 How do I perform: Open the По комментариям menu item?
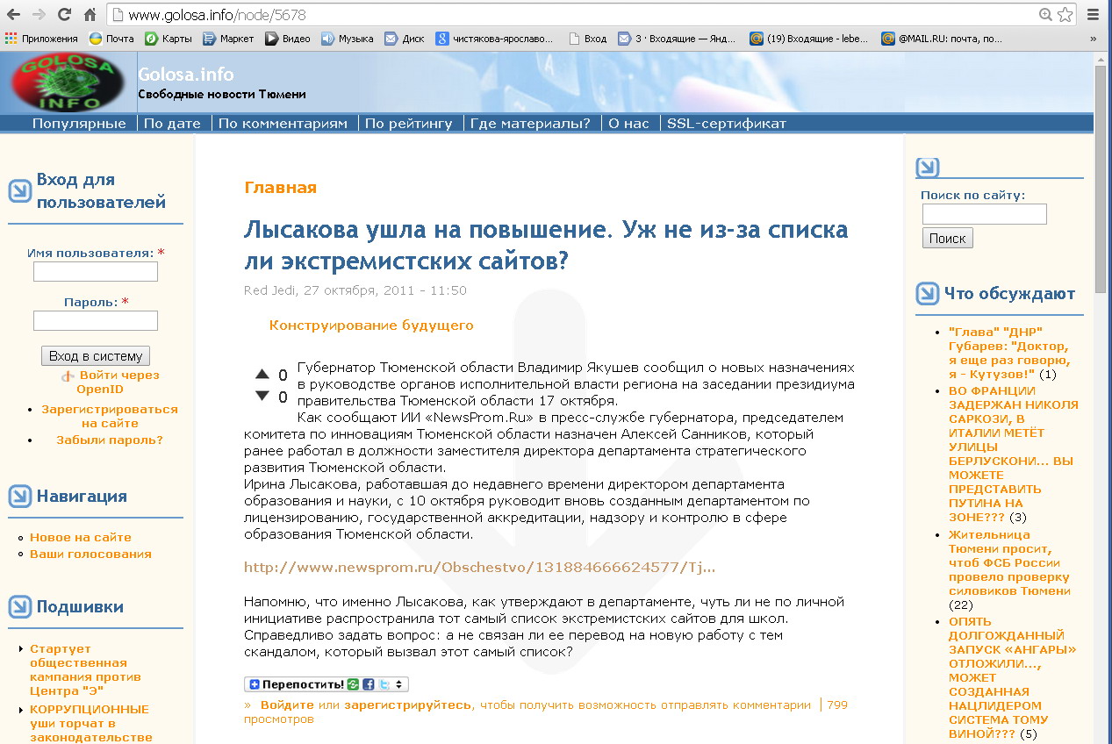tap(283, 124)
